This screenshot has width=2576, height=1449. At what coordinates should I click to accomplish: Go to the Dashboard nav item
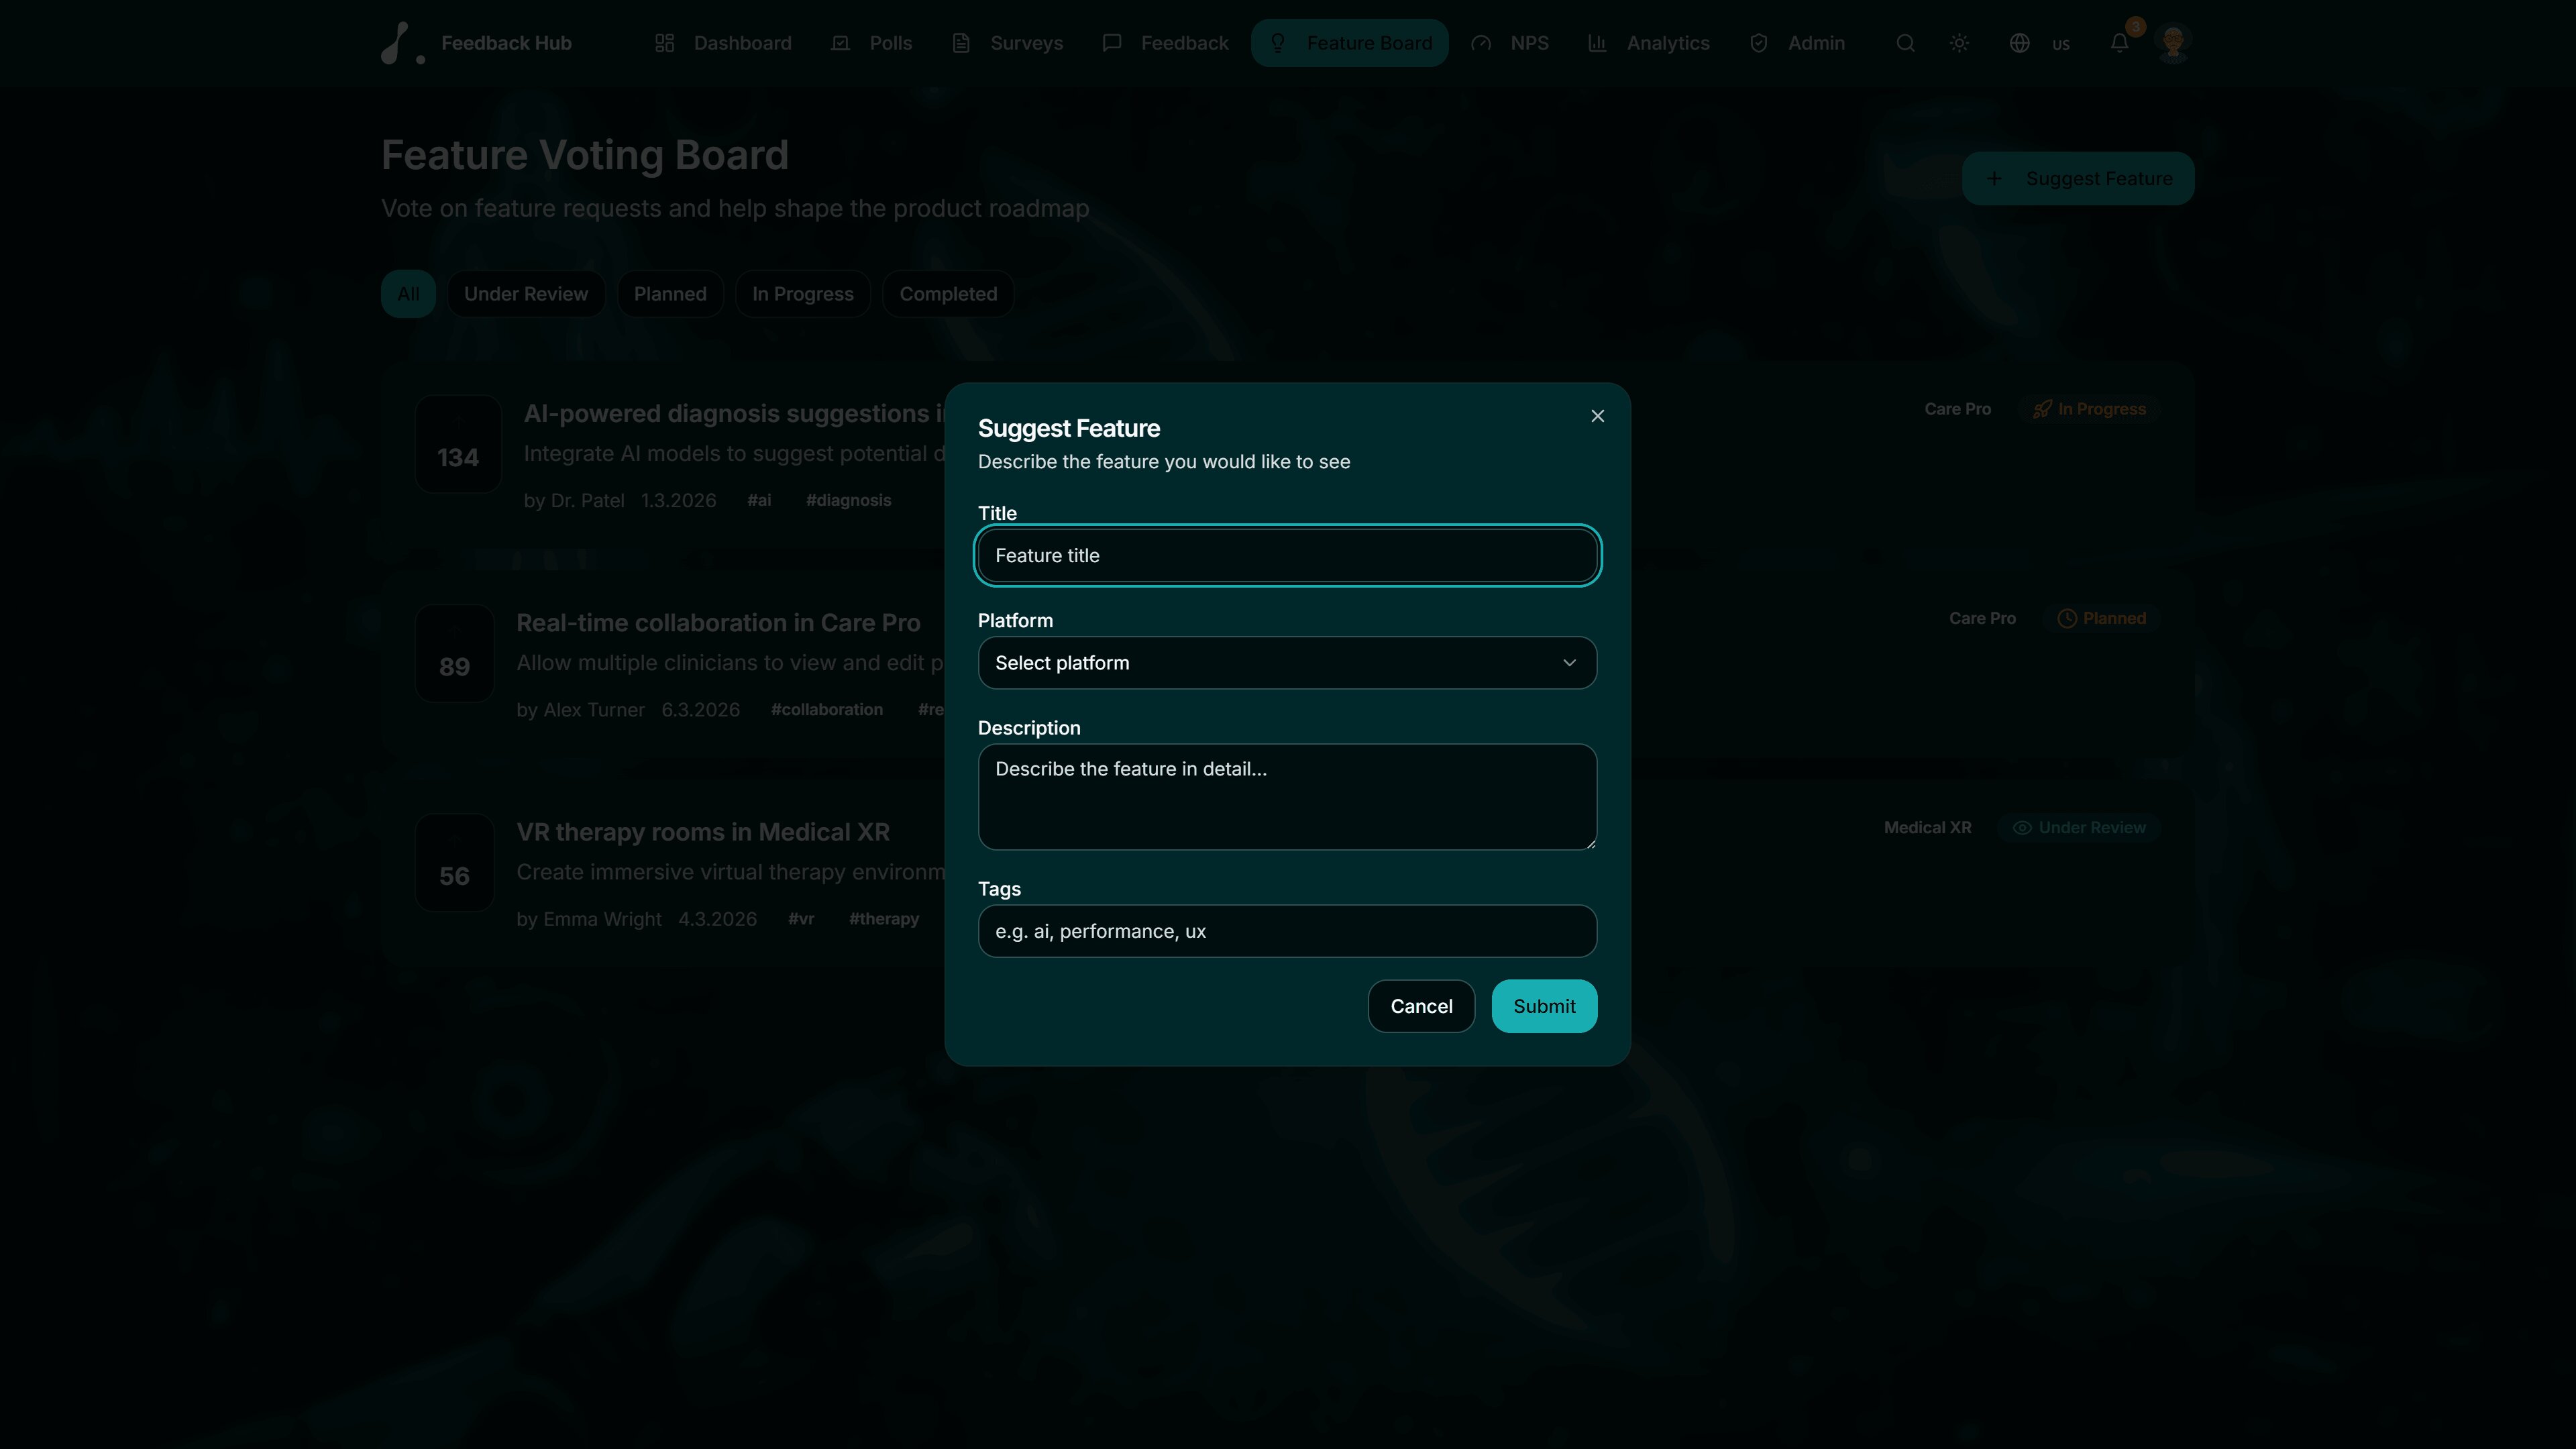coord(723,43)
